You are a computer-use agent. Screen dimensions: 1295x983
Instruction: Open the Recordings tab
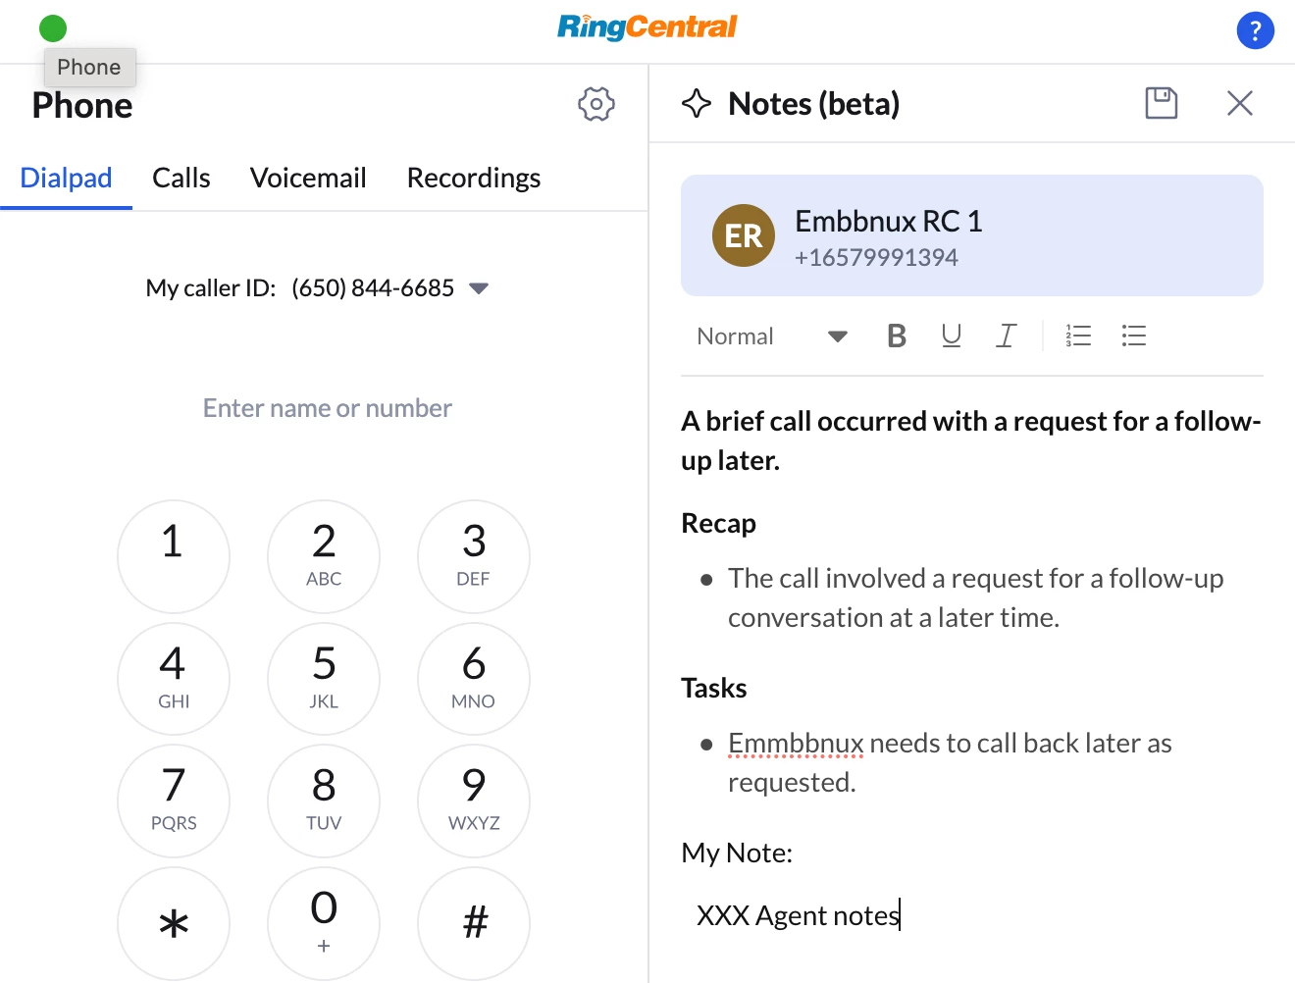click(x=474, y=178)
